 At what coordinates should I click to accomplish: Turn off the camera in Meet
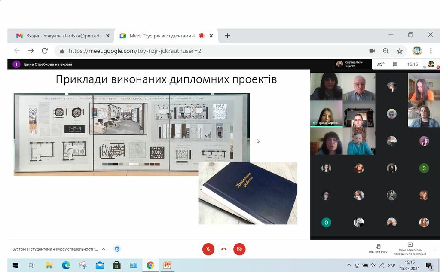(x=239, y=249)
